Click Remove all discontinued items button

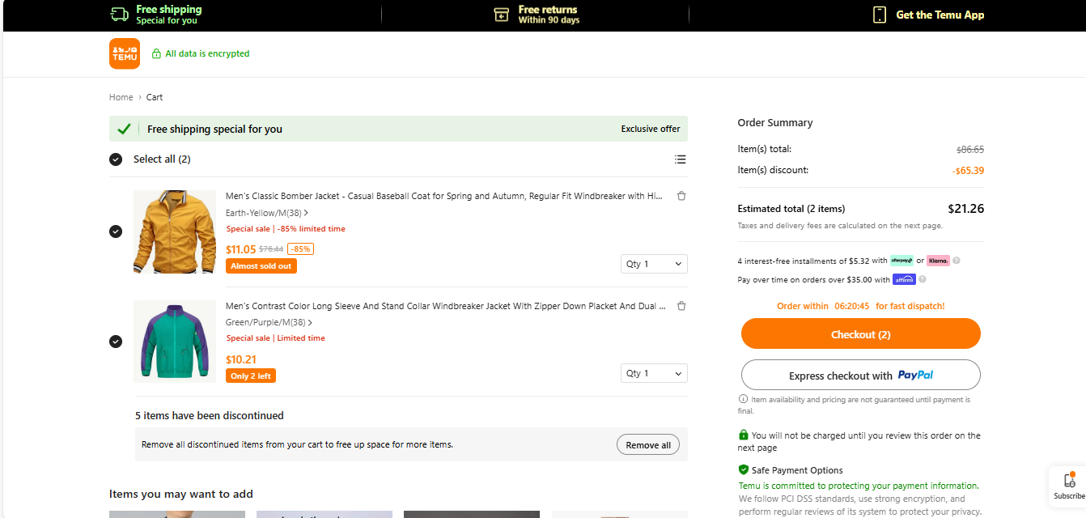648,445
